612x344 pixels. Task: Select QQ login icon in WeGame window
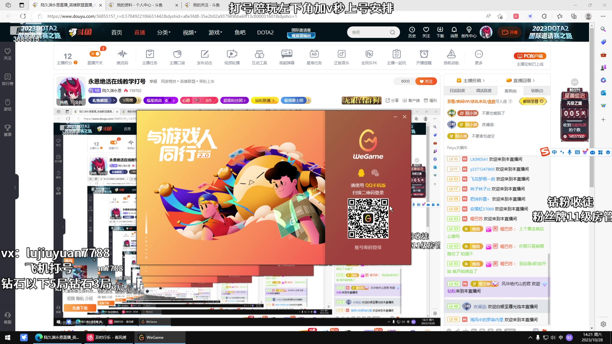[x=361, y=173]
